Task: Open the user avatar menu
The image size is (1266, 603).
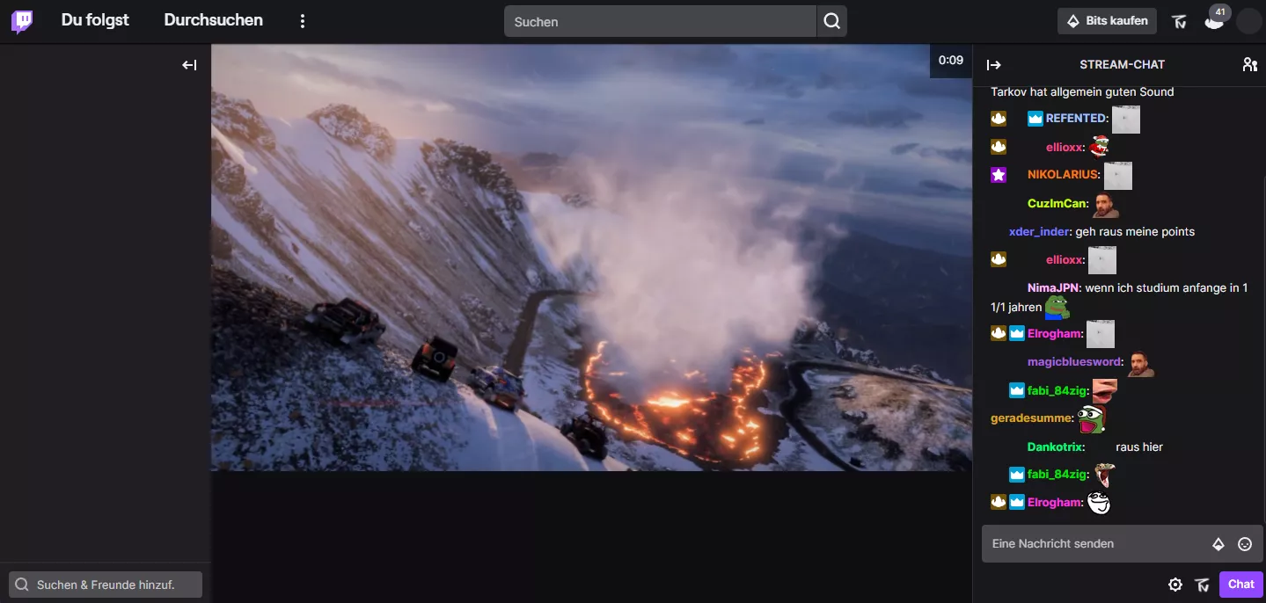Action: (x=1248, y=21)
